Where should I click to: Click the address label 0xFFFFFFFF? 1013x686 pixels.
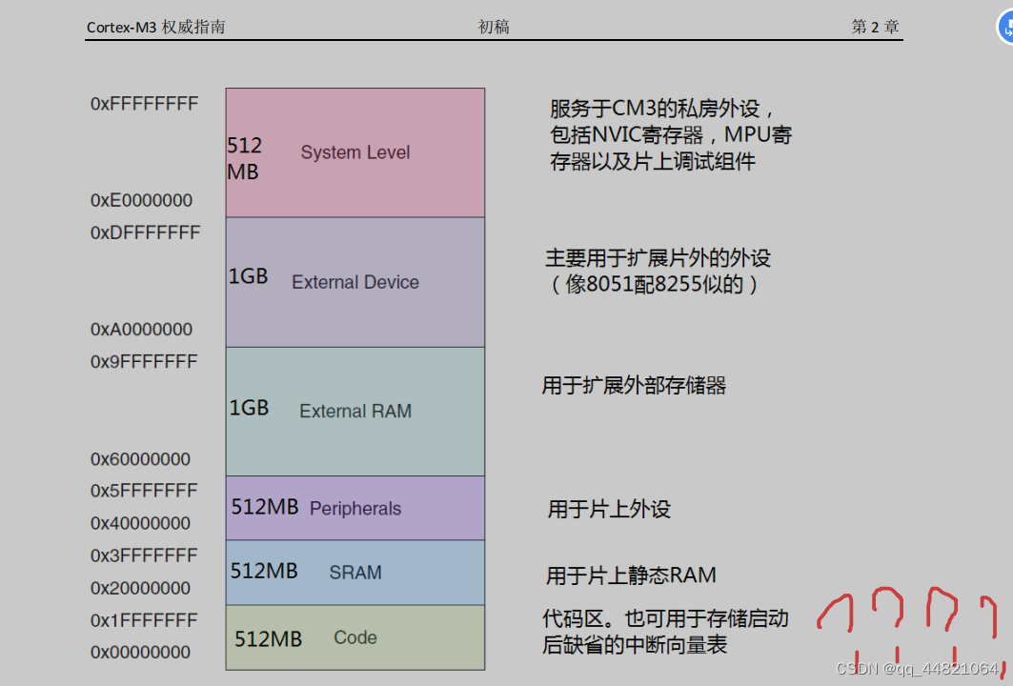point(144,103)
